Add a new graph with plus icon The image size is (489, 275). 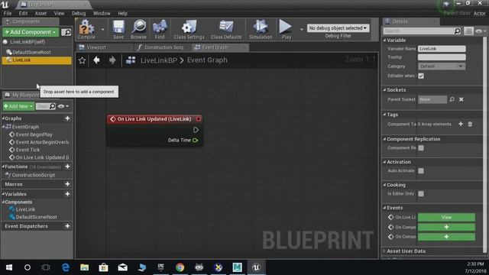[67, 118]
